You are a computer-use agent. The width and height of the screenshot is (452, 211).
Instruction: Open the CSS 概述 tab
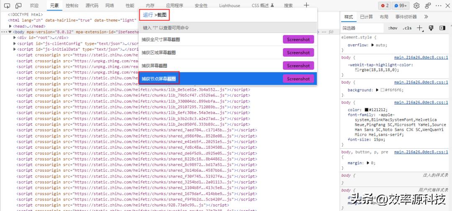pos(263,5)
